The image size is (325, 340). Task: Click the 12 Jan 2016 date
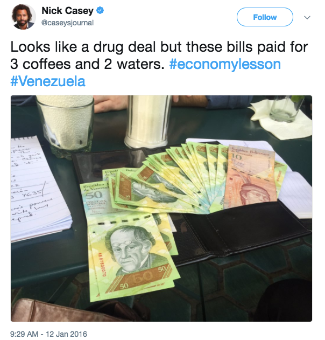pyautogui.click(x=66, y=334)
